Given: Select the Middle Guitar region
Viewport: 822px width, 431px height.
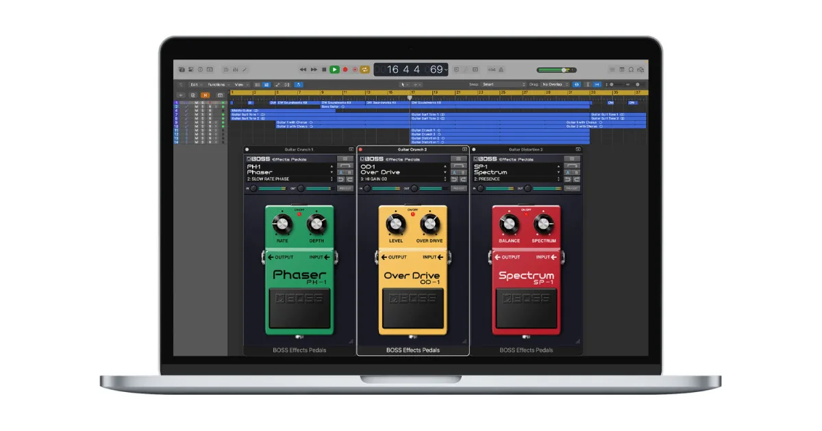Looking at the screenshot, I should [x=283, y=110].
